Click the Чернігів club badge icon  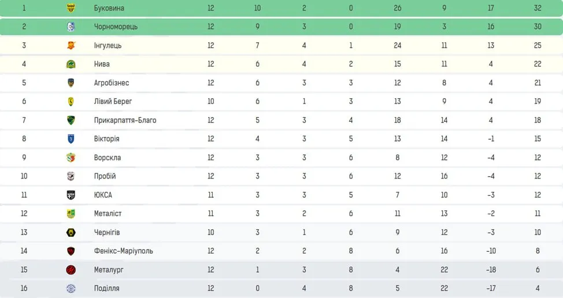[x=71, y=232]
